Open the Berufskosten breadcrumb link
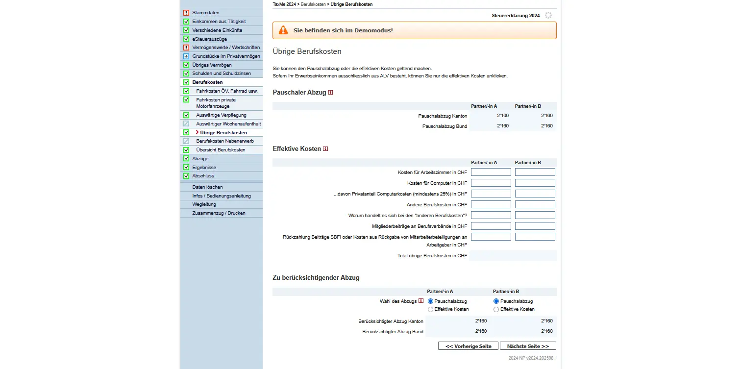The width and height of the screenshot is (742, 369). pos(313,4)
